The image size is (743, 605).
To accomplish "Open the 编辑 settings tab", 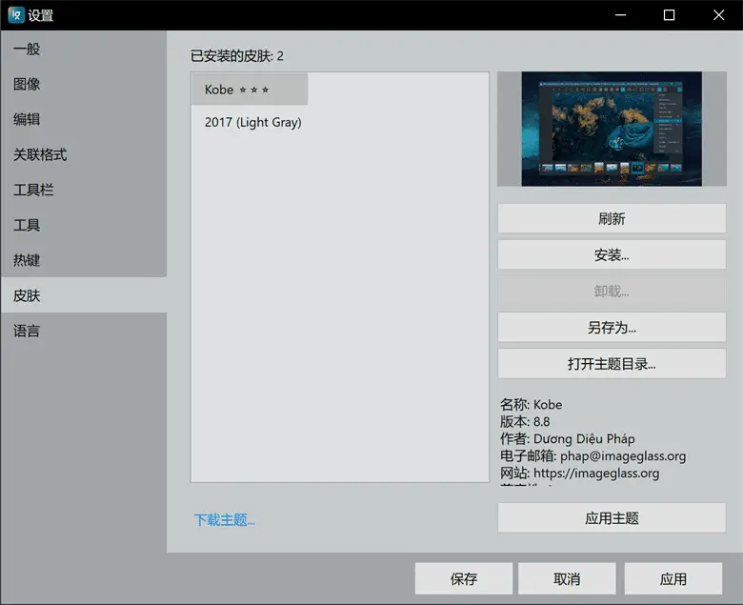I will [27, 119].
